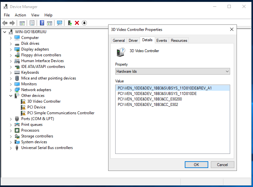The height and width of the screenshot is (187, 253).
Task: Click the Floppy drive controllers icon
Action: pyautogui.click(x=17, y=55)
